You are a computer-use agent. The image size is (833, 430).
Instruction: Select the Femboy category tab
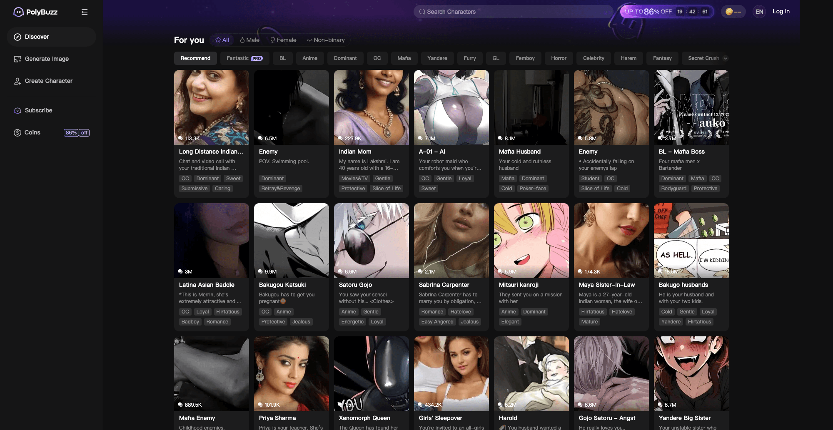tap(525, 58)
